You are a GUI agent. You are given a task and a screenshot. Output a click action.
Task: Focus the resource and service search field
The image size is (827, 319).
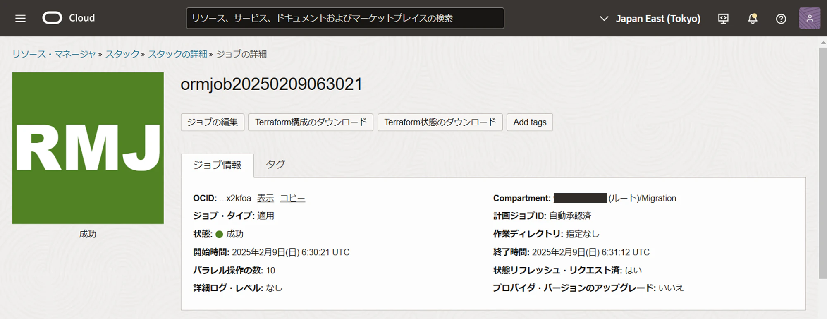click(x=345, y=18)
